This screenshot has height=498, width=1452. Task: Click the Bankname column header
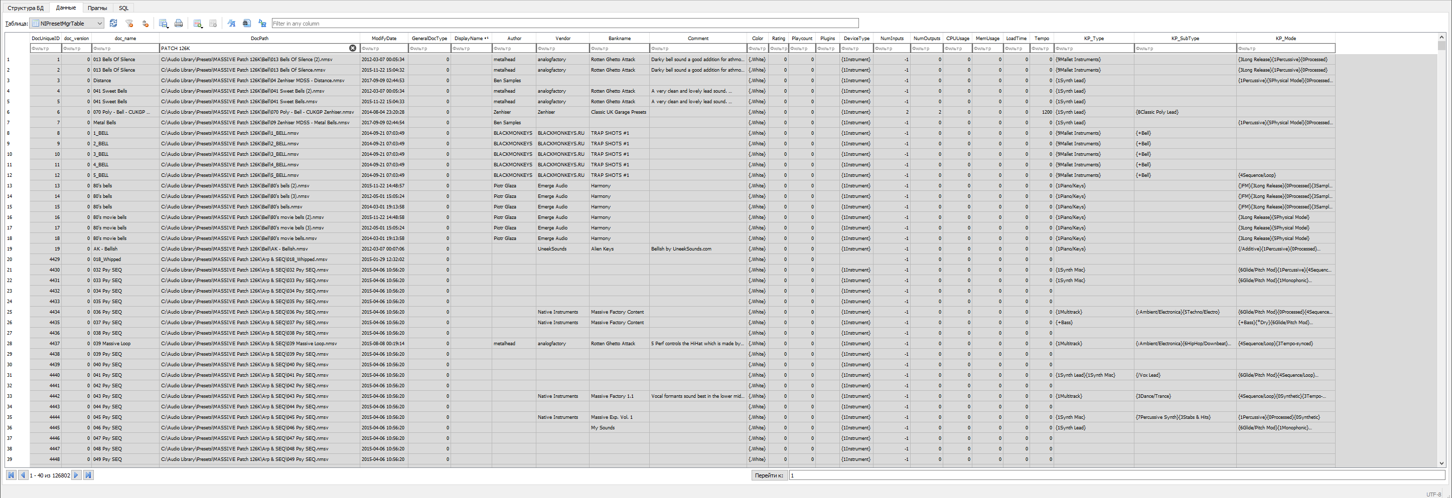coord(619,38)
